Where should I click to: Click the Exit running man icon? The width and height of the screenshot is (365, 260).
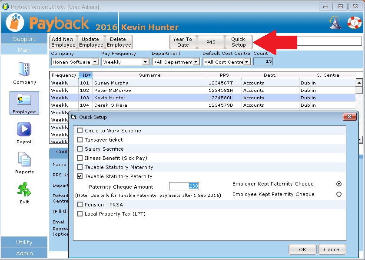tap(24, 190)
